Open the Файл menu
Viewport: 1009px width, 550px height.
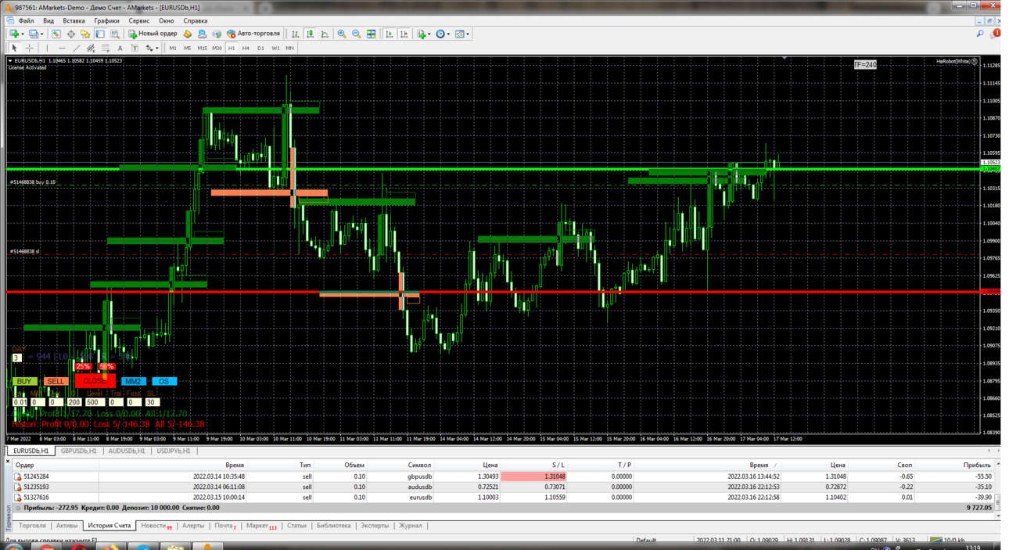click(x=26, y=21)
